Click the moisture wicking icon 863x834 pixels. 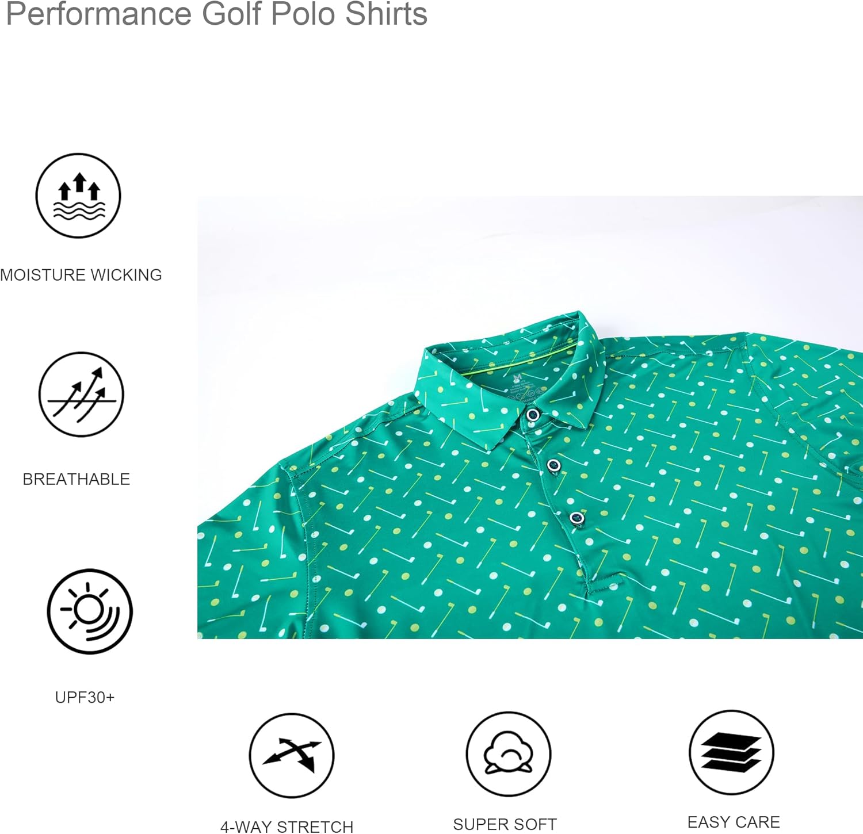pos(78,196)
